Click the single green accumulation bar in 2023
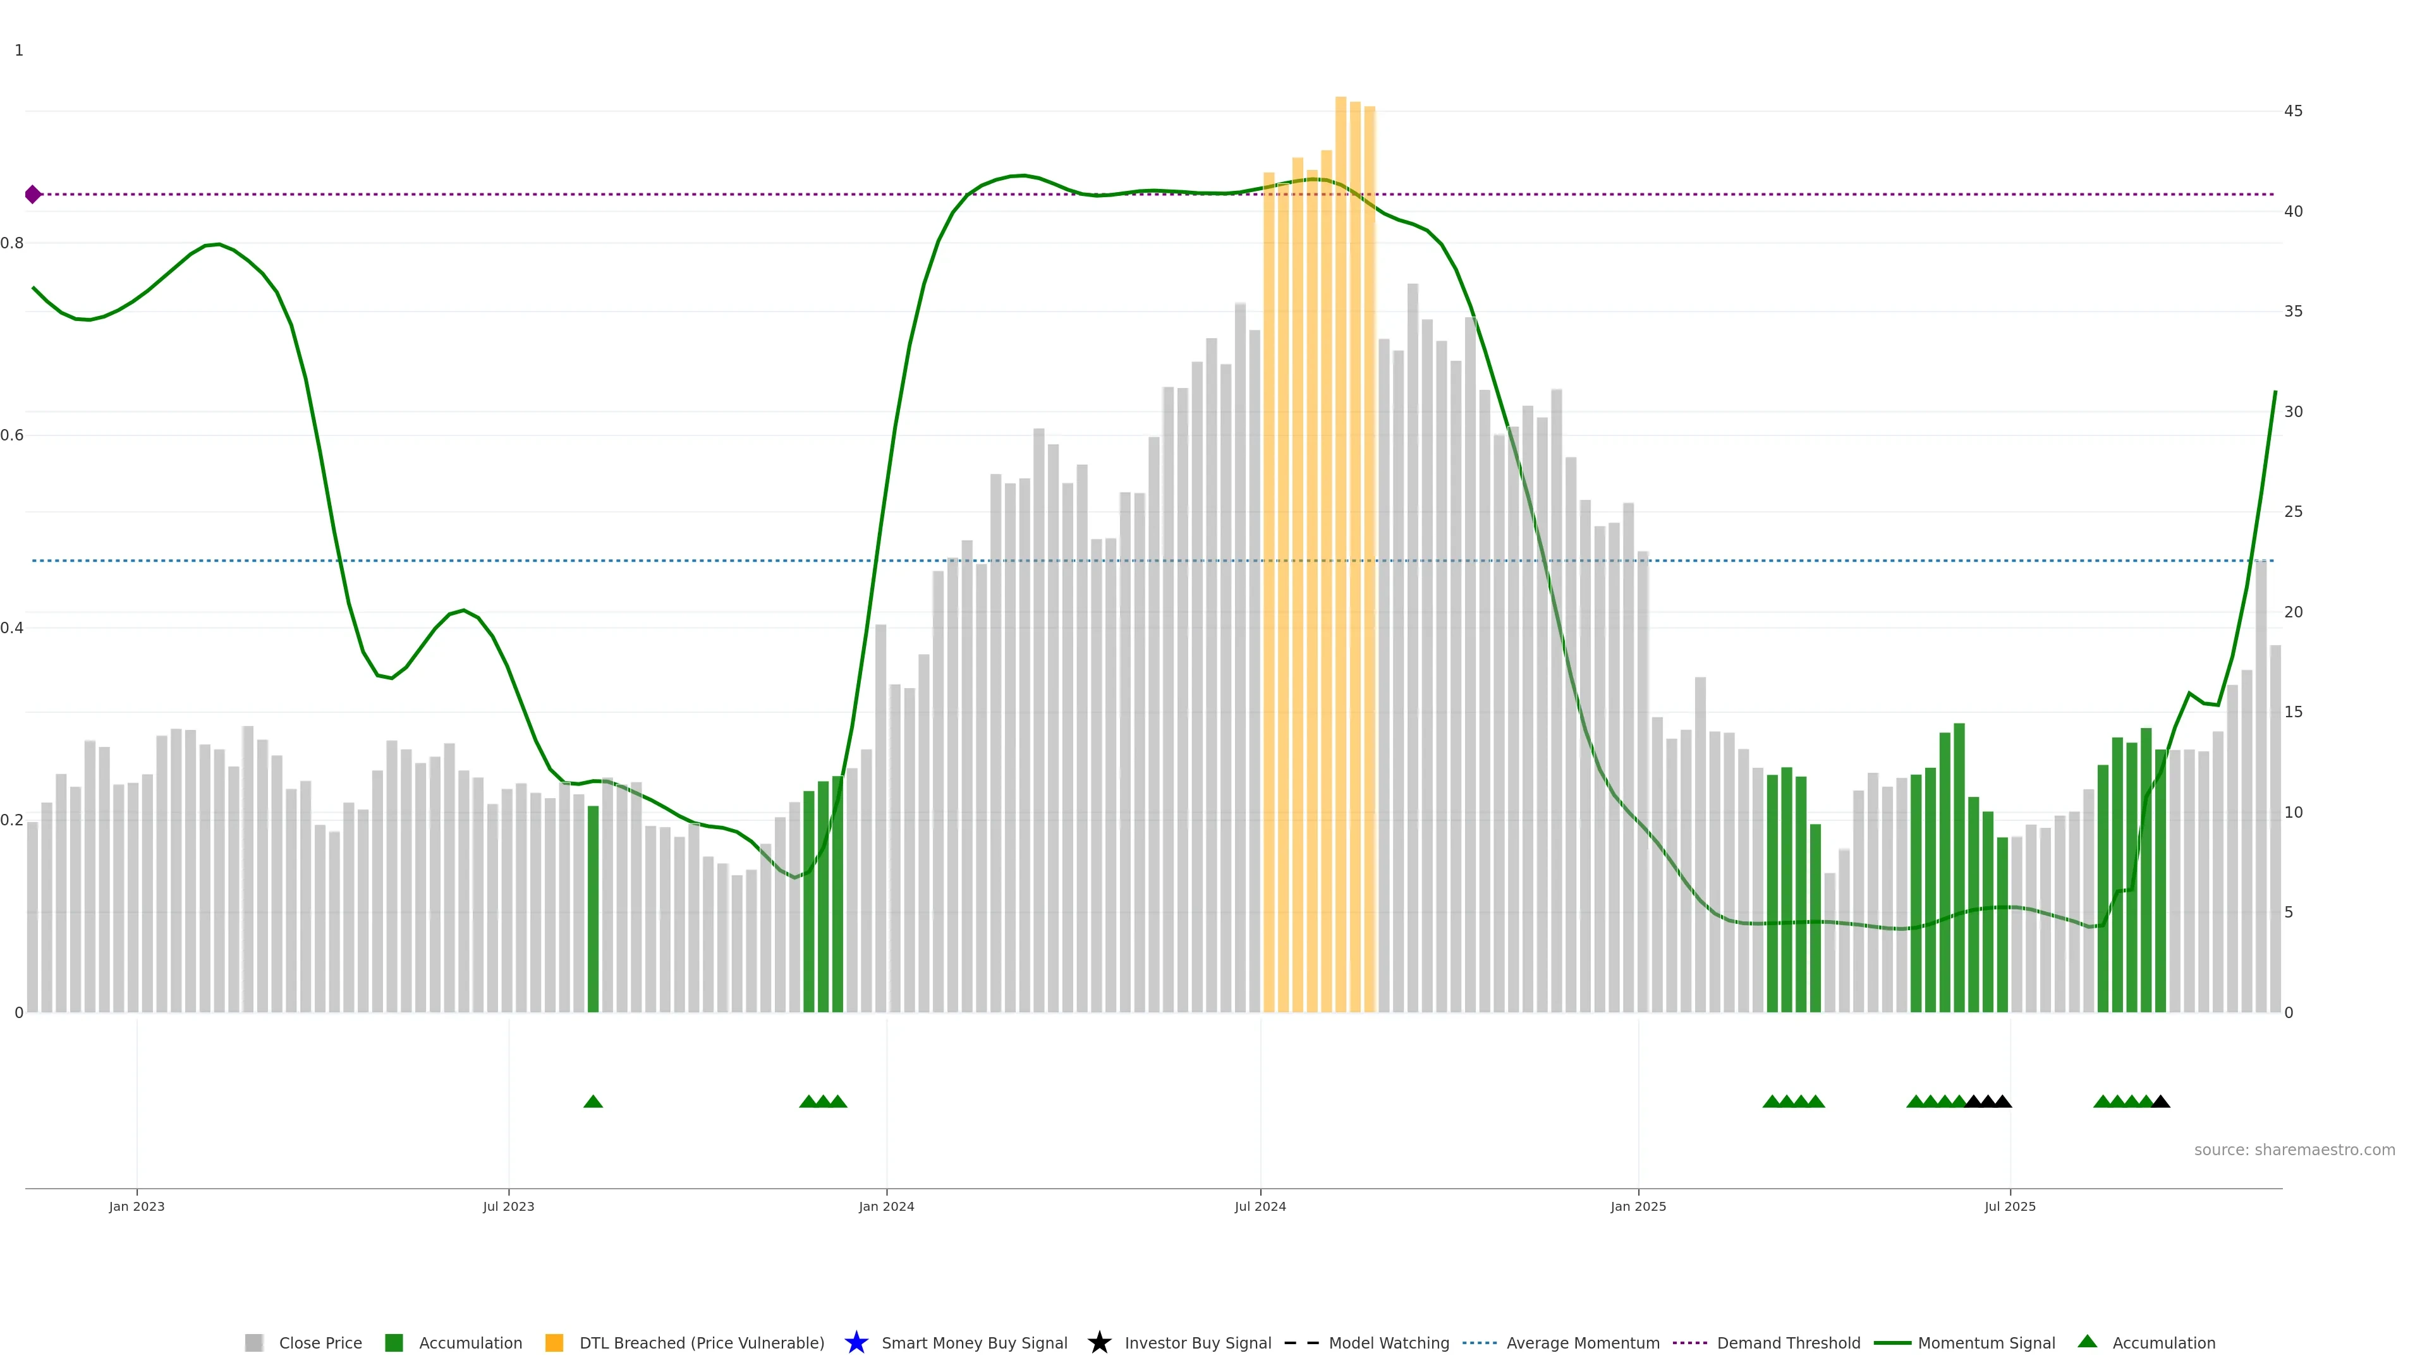This screenshot has height=1365, width=2427. click(593, 908)
